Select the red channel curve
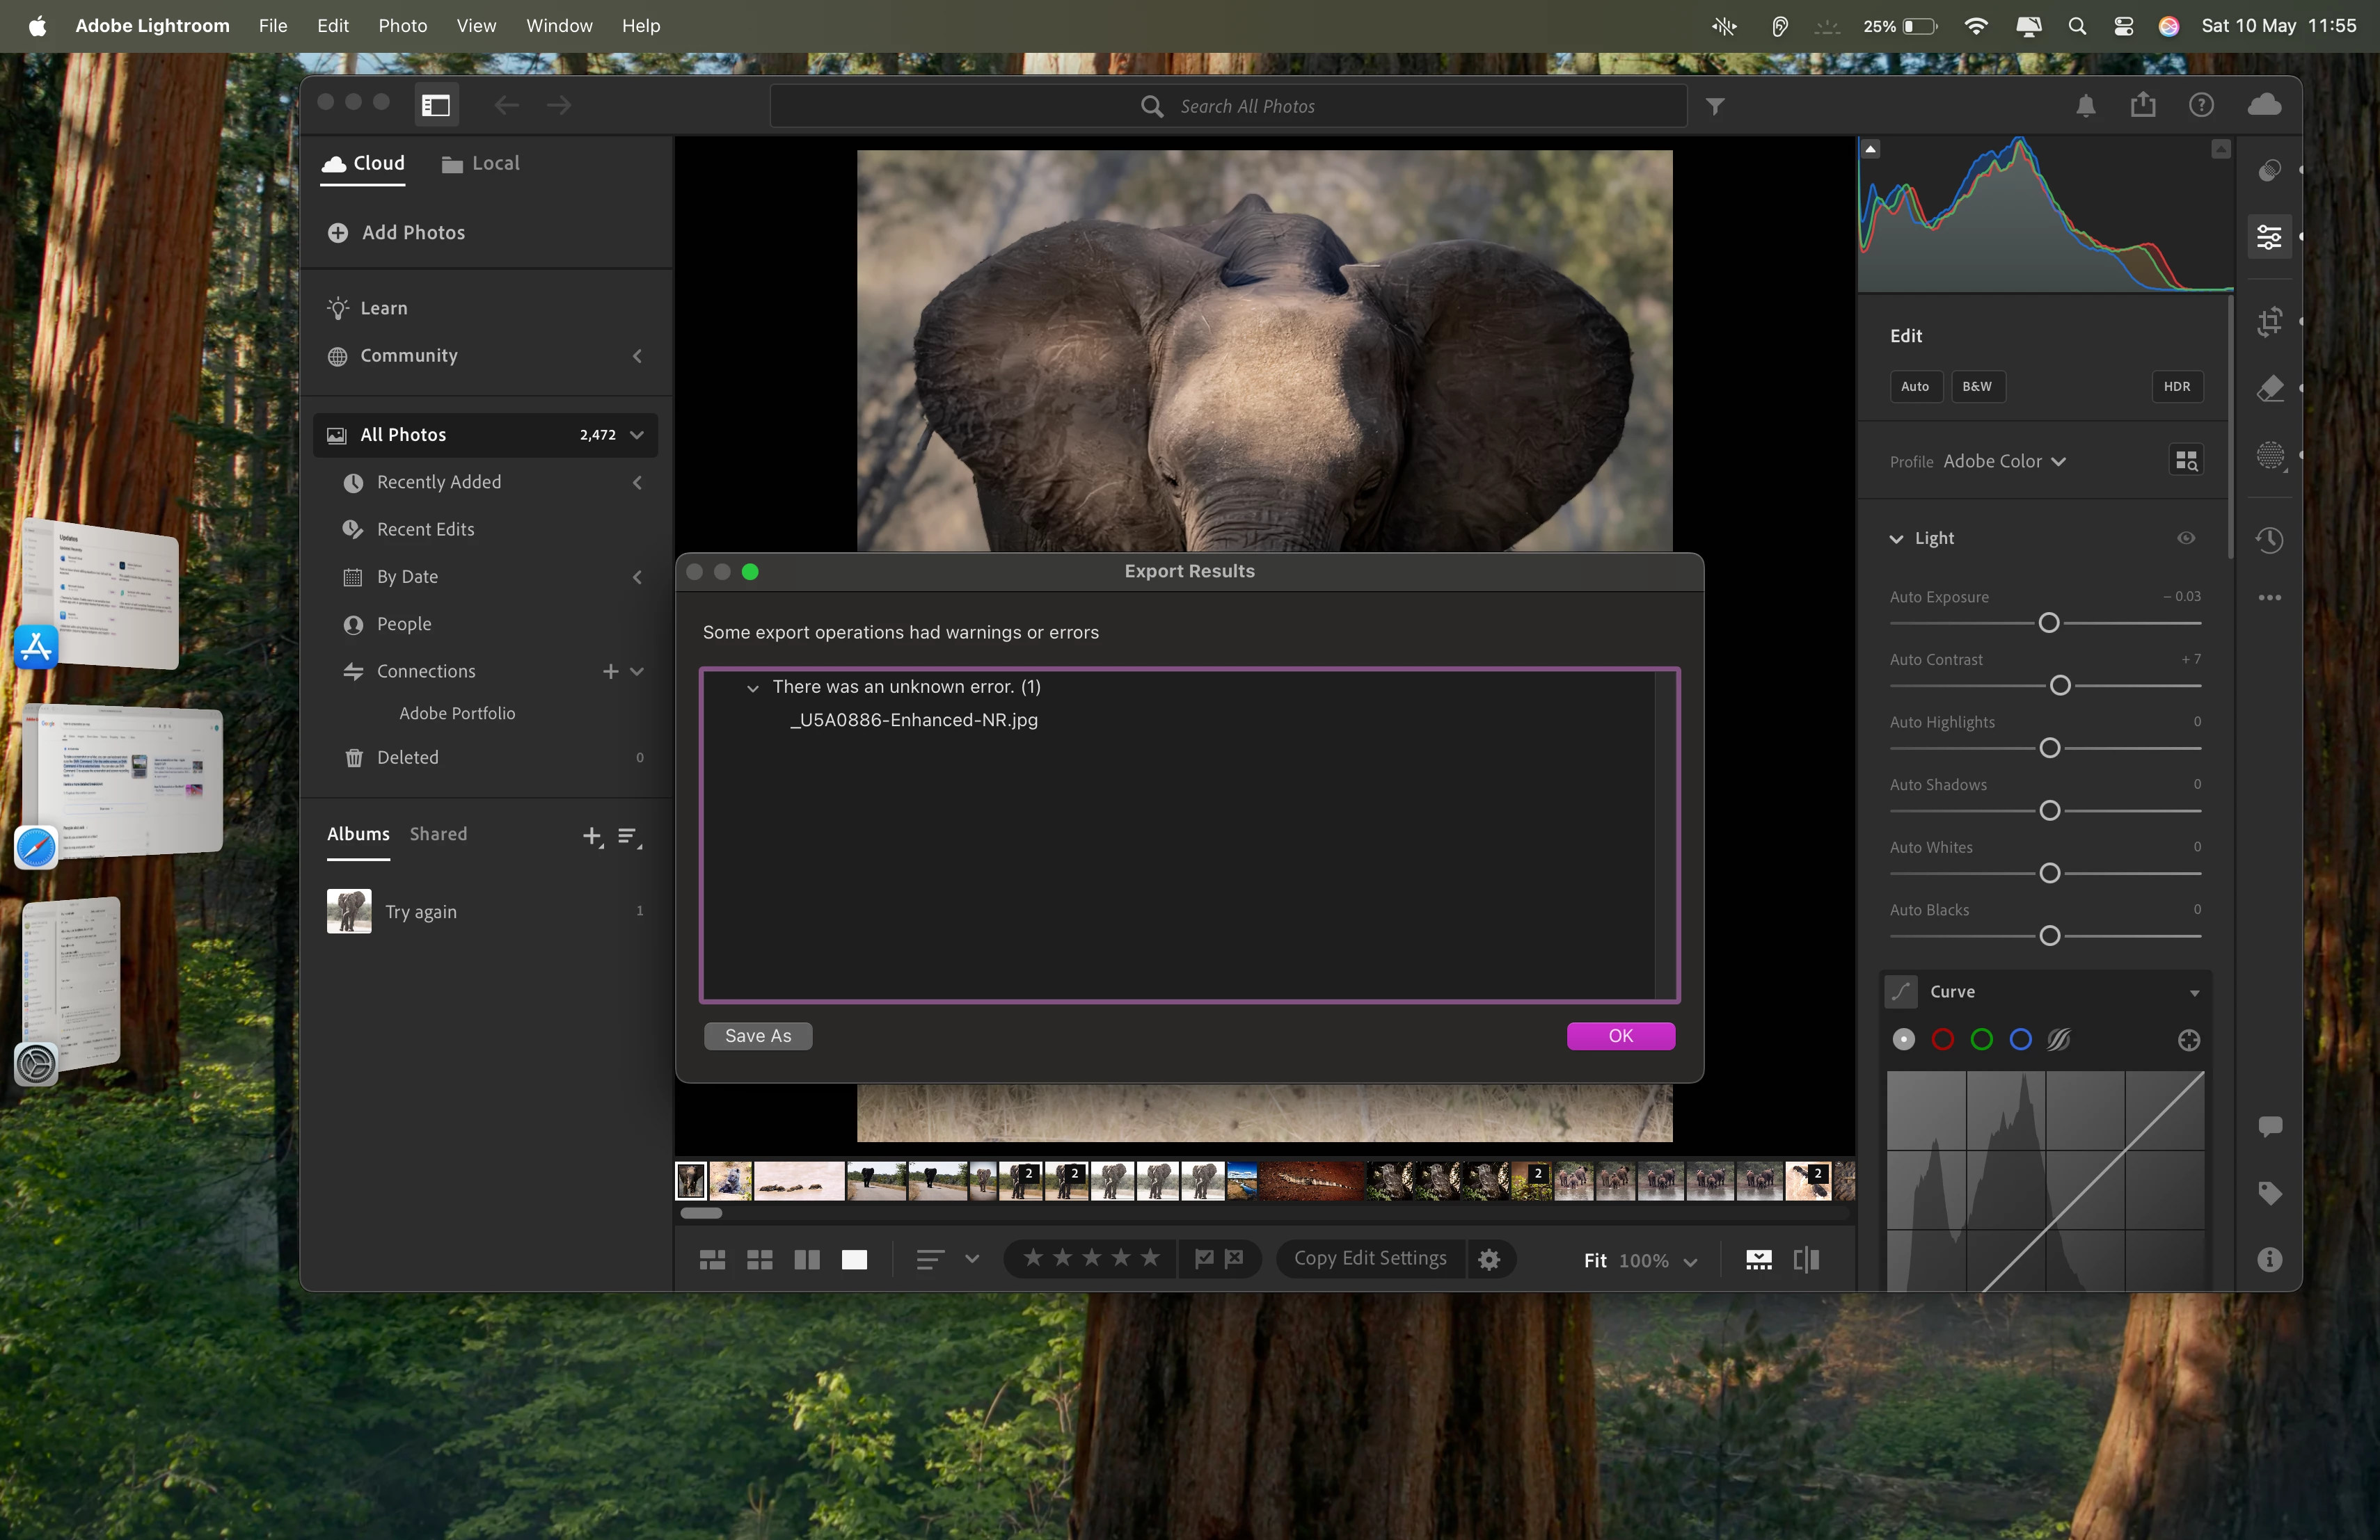This screenshot has width=2380, height=1540. [1942, 1039]
